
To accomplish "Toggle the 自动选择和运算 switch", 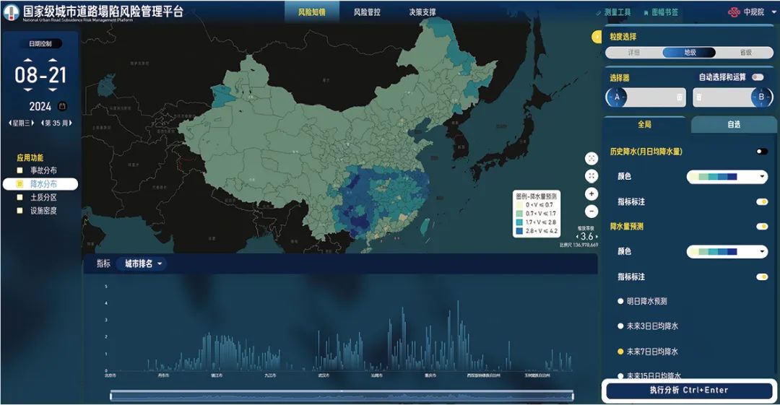I will 757,77.
